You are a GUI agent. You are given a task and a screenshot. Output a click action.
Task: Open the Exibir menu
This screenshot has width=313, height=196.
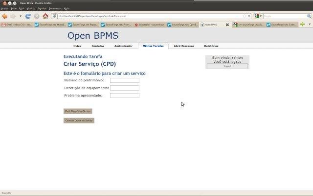(22, 8)
